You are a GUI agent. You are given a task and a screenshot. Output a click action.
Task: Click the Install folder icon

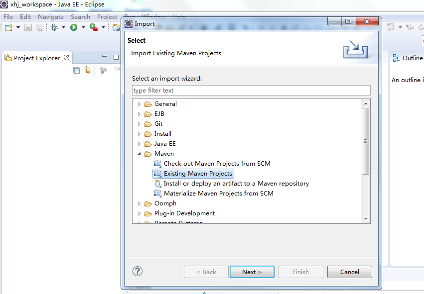click(x=148, y=134)
